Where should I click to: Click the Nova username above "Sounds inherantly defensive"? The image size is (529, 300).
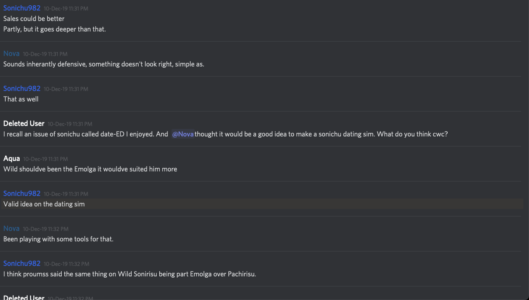pyautogui.click(x=11, y=53)
